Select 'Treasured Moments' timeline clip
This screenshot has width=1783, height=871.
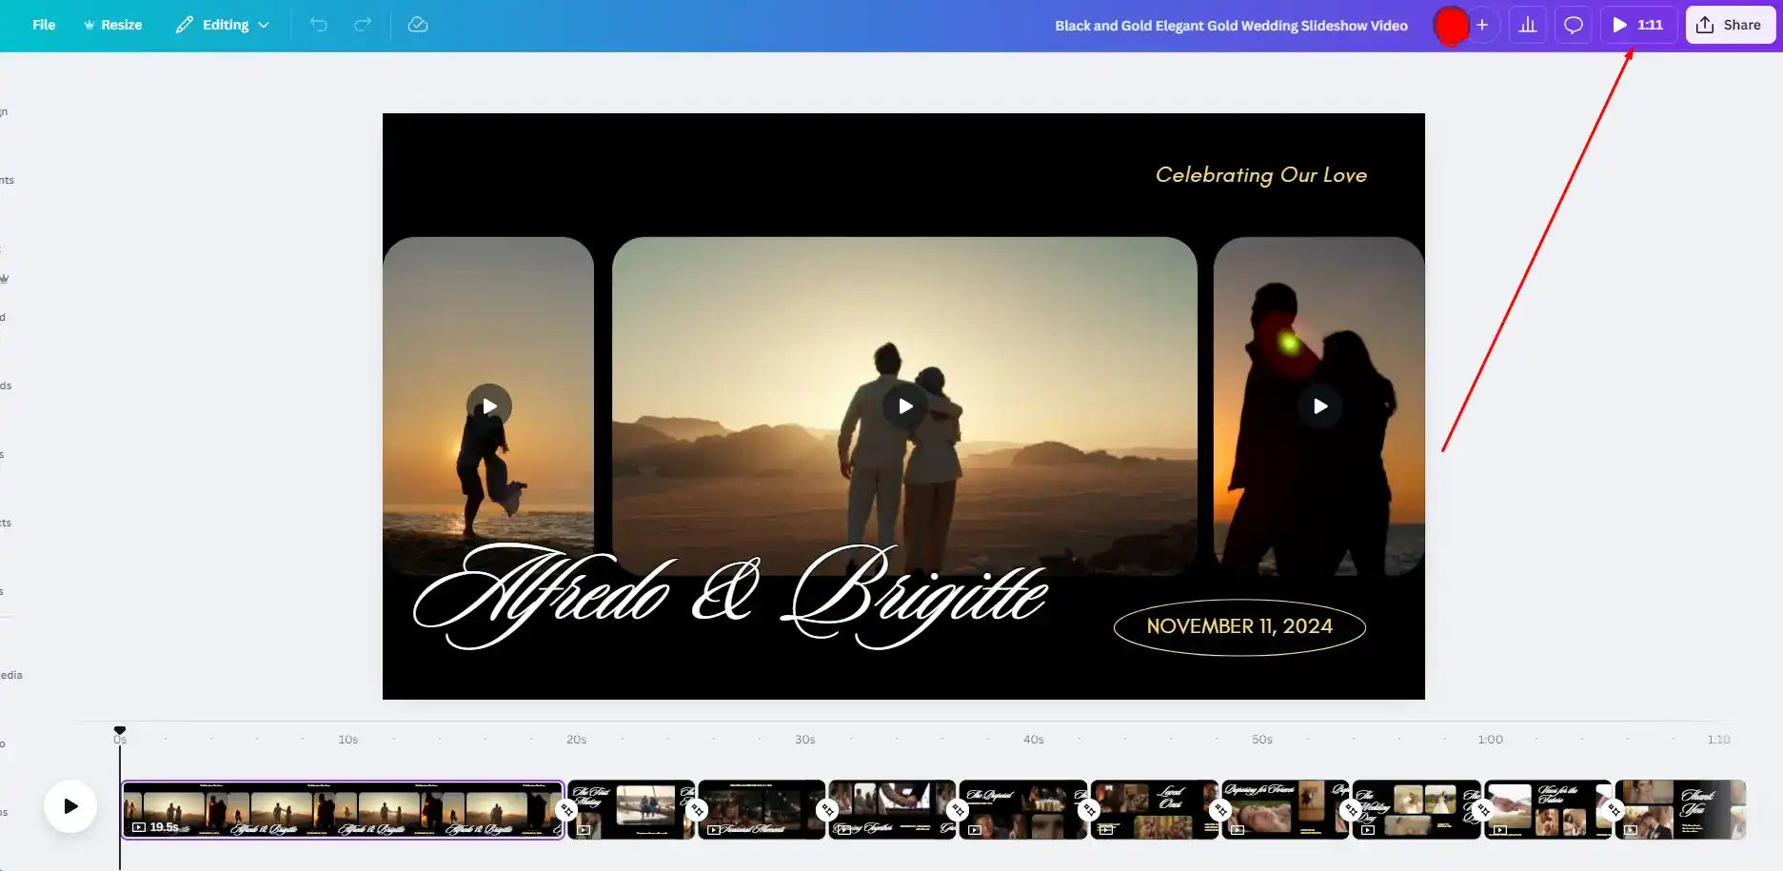pyautogui.click(x=763, y=810)
